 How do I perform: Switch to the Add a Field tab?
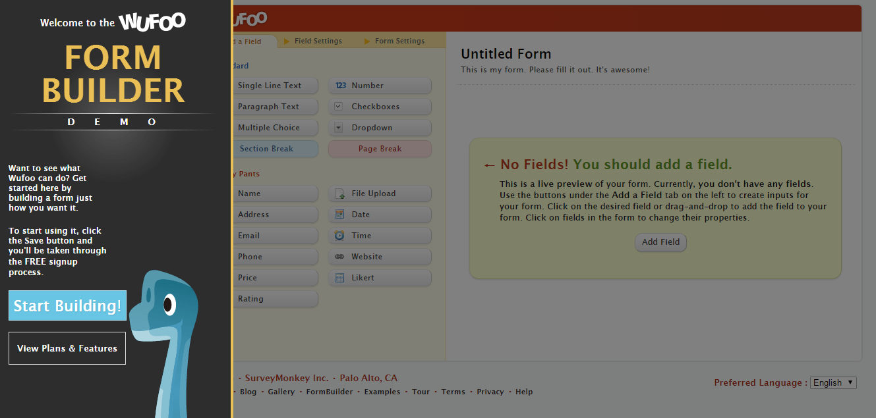tap(254, 41)
